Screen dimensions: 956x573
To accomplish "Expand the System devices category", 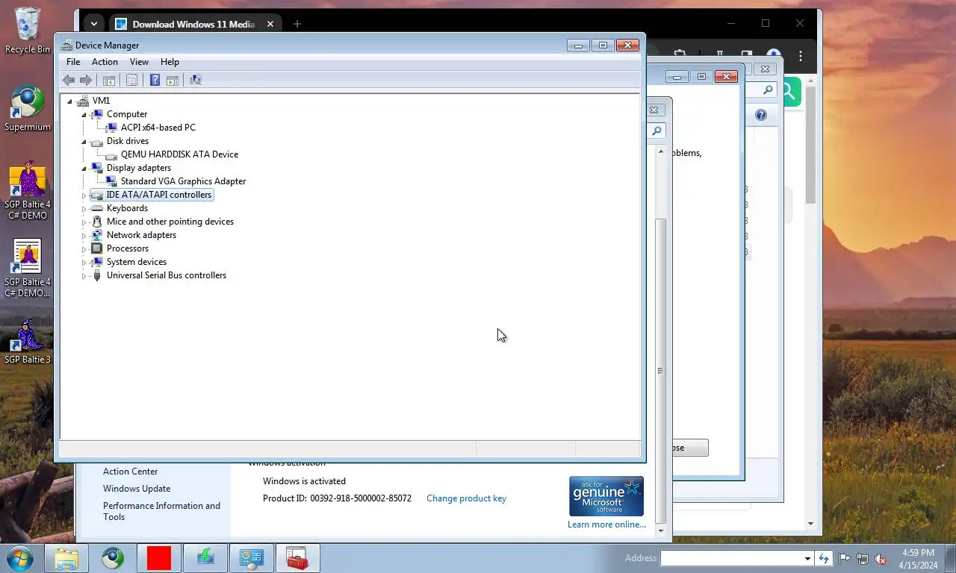I will pos(84,262).
